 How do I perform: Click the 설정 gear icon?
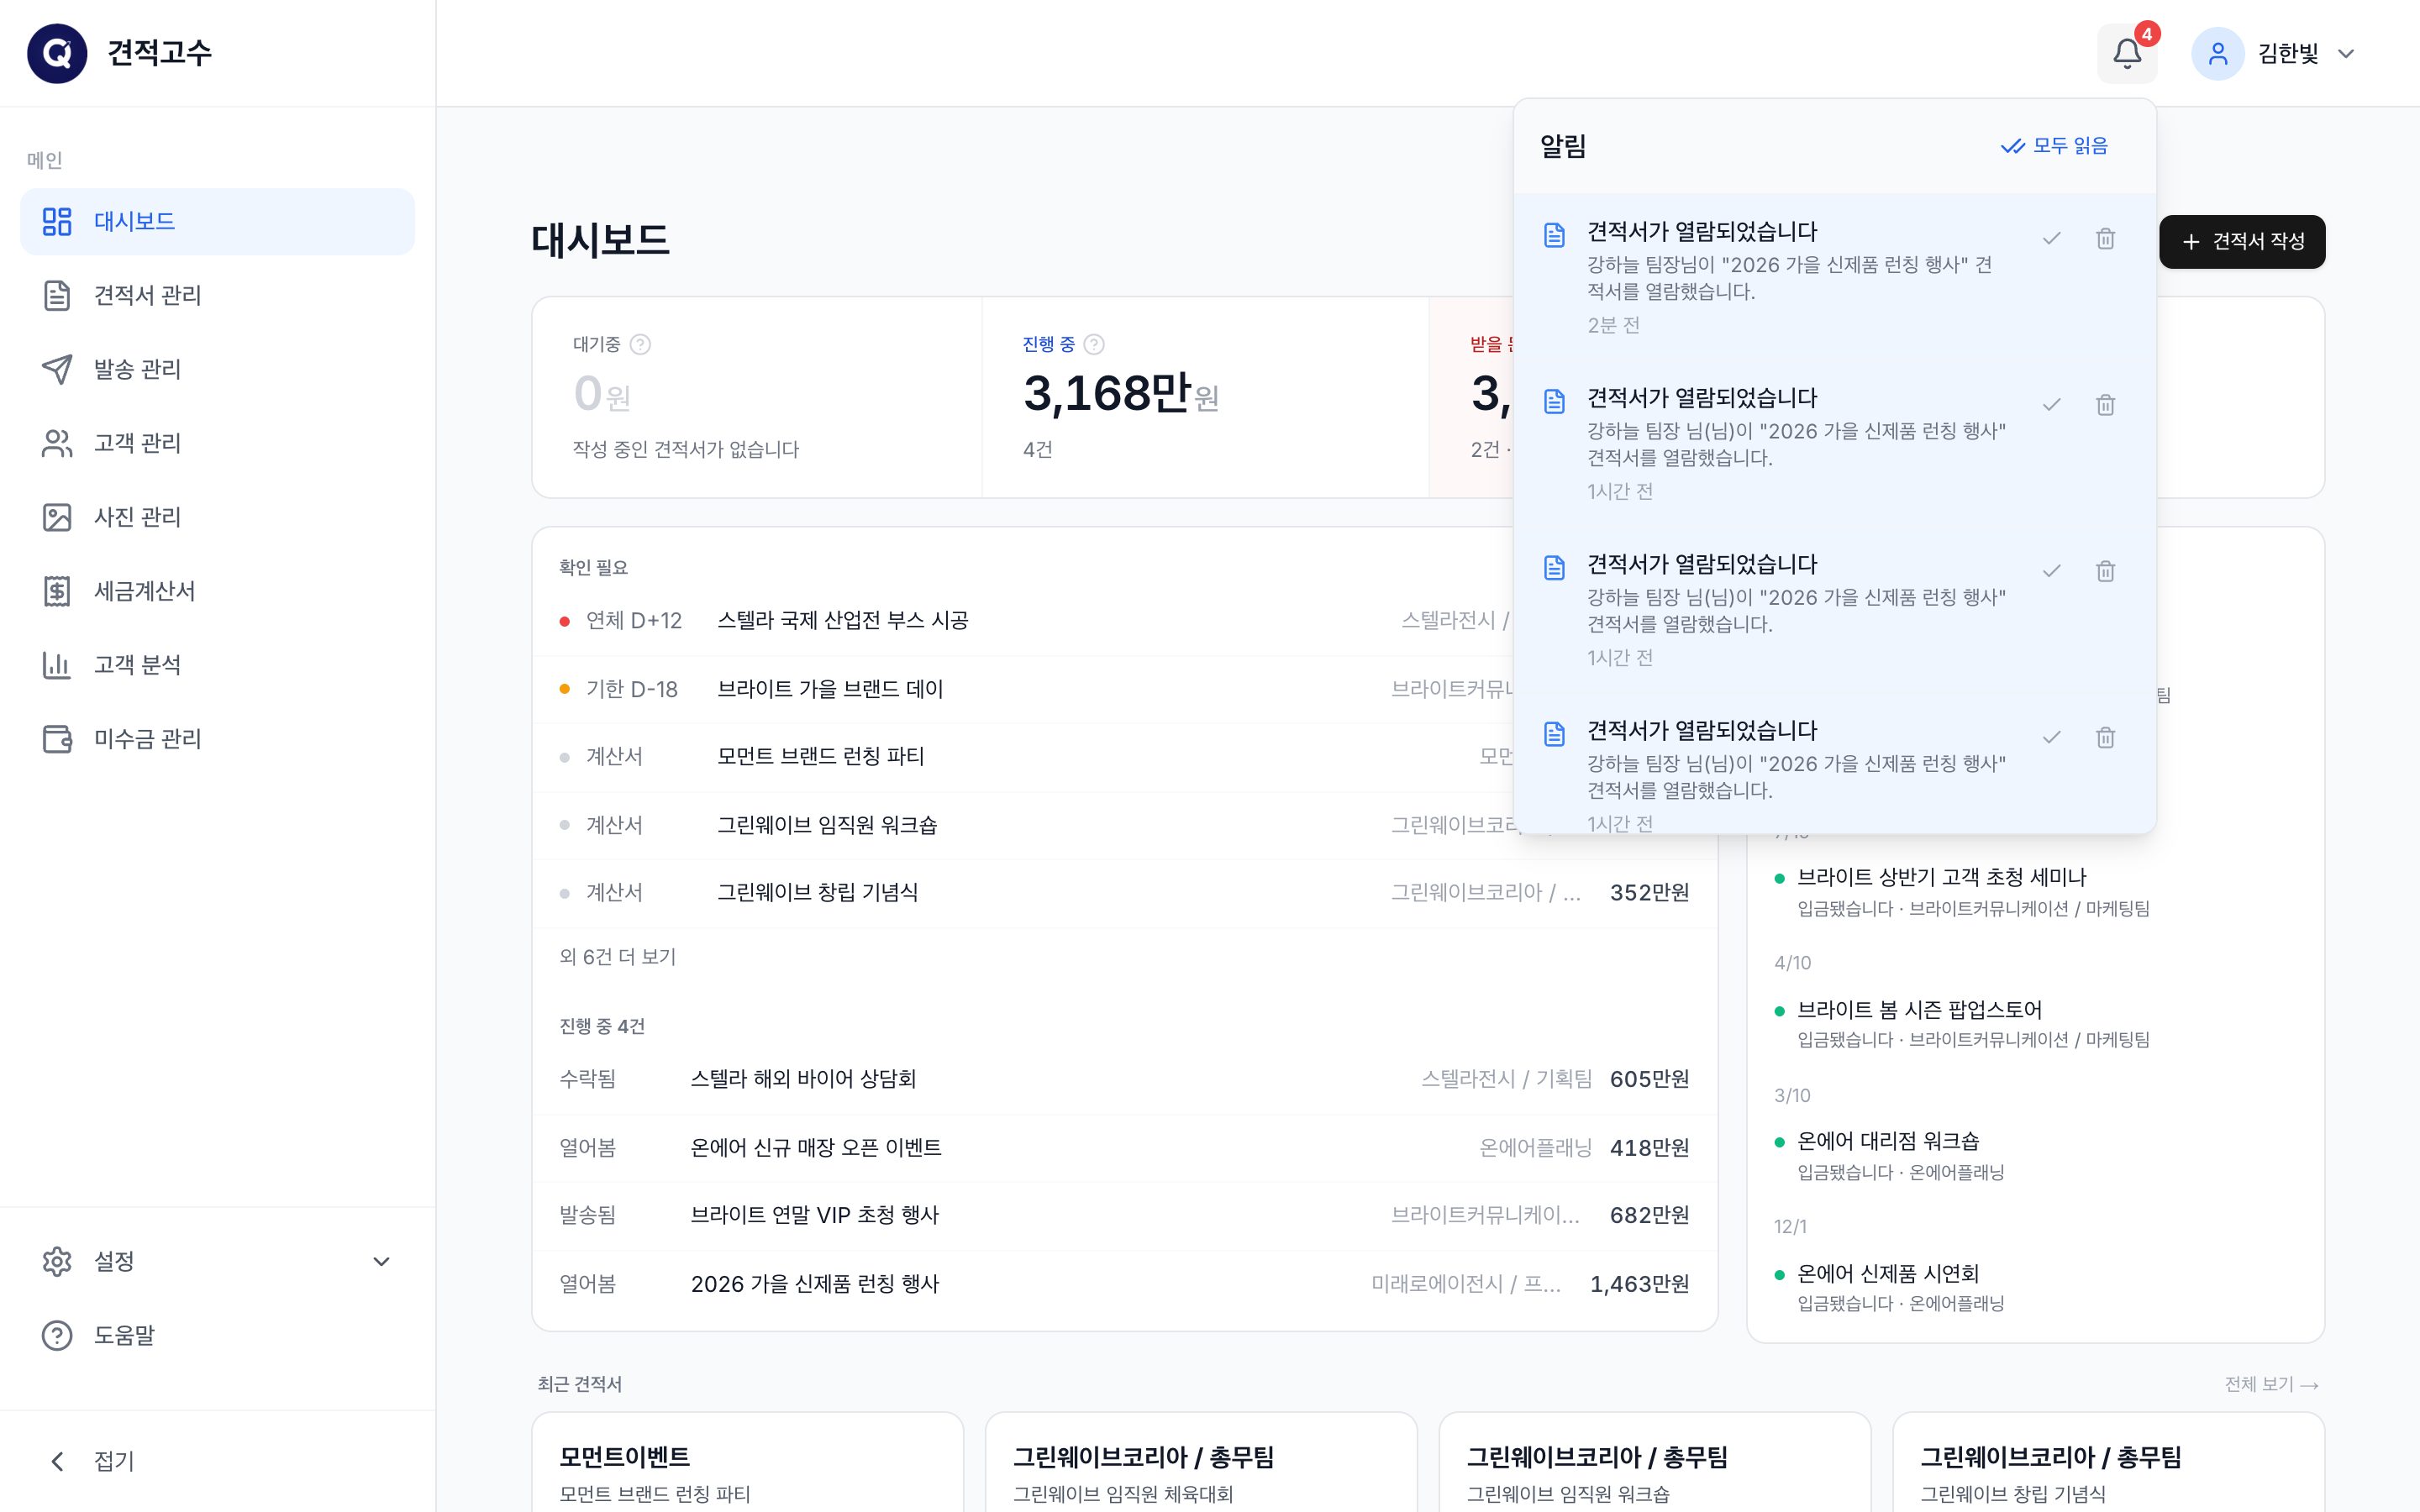(x=57, y=1261)
